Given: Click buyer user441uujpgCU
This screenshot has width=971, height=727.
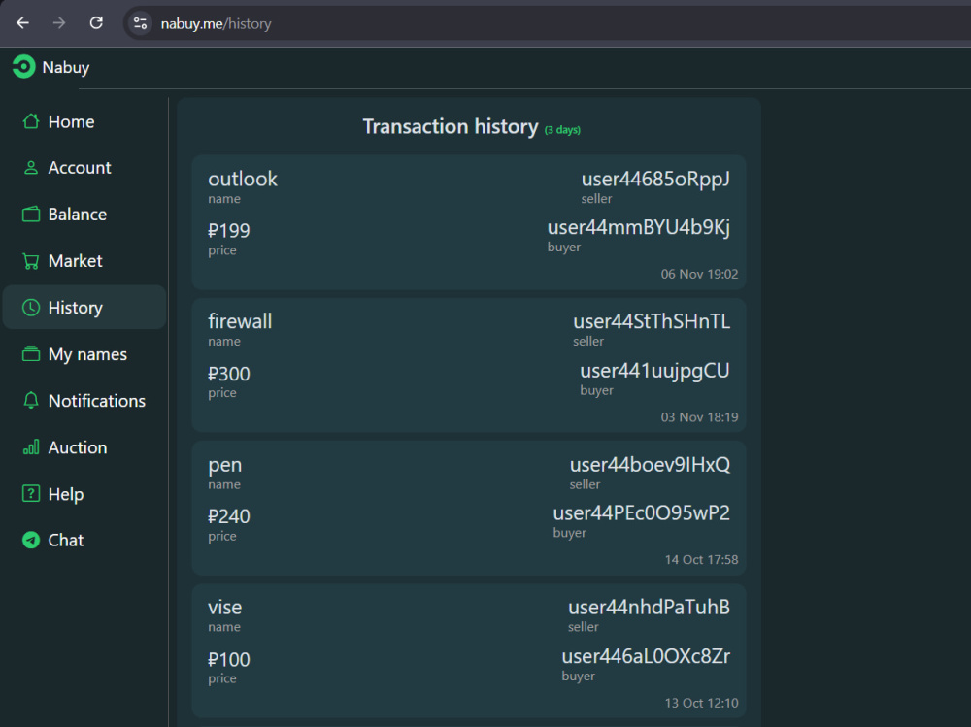Looking at the screenshot, I should pyautogui.click(x=654, y=371).
